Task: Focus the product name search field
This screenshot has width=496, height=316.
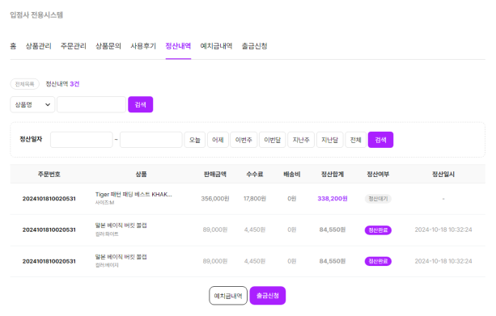Action: tap(91, 104)
